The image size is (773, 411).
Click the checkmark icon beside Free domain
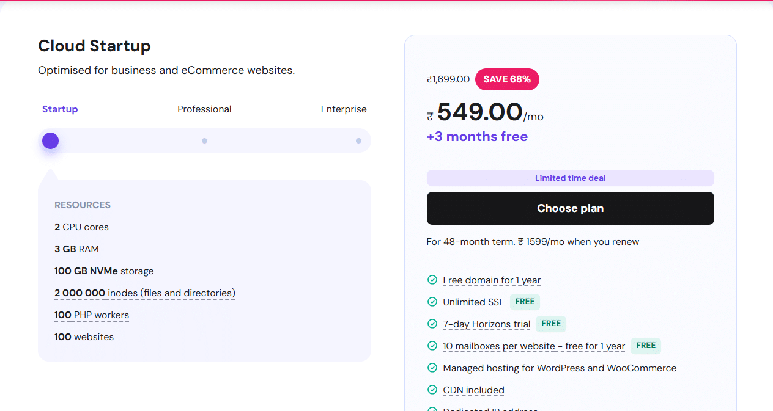(x=432, y=280)
